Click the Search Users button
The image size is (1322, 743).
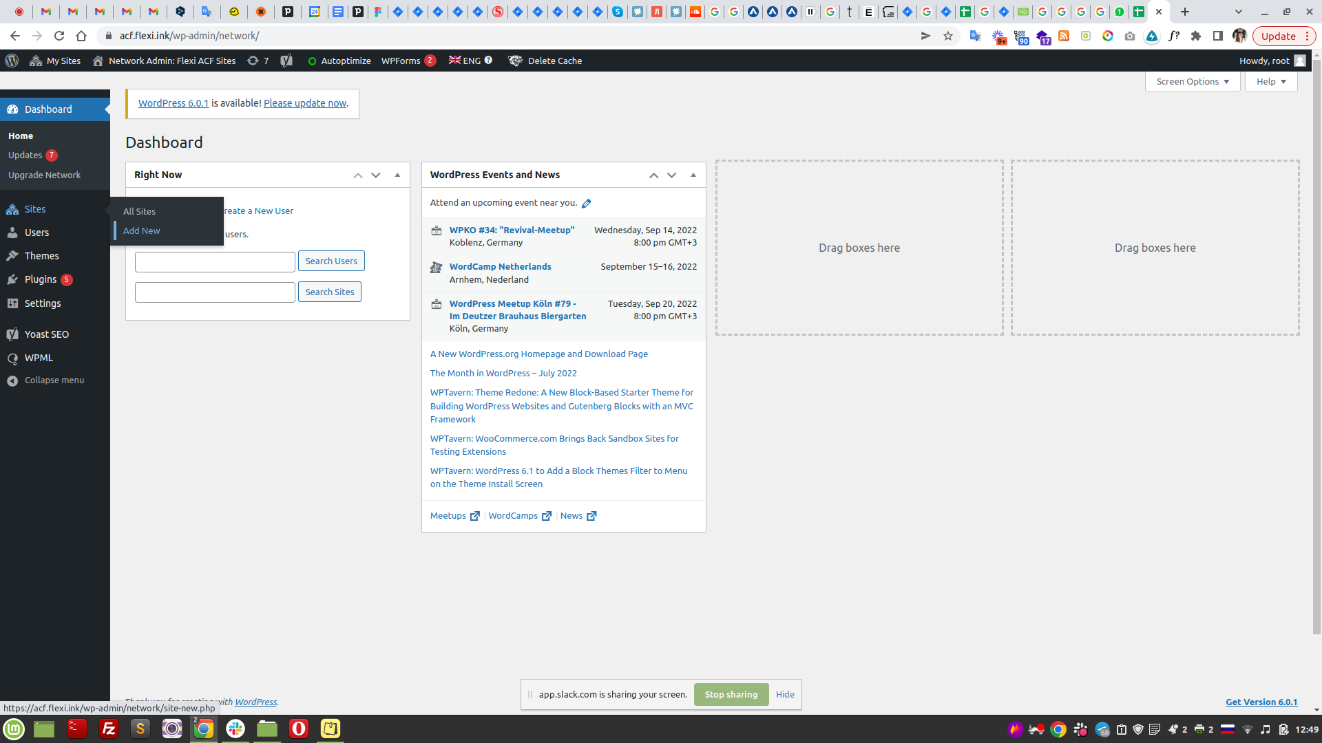(331, 261)
